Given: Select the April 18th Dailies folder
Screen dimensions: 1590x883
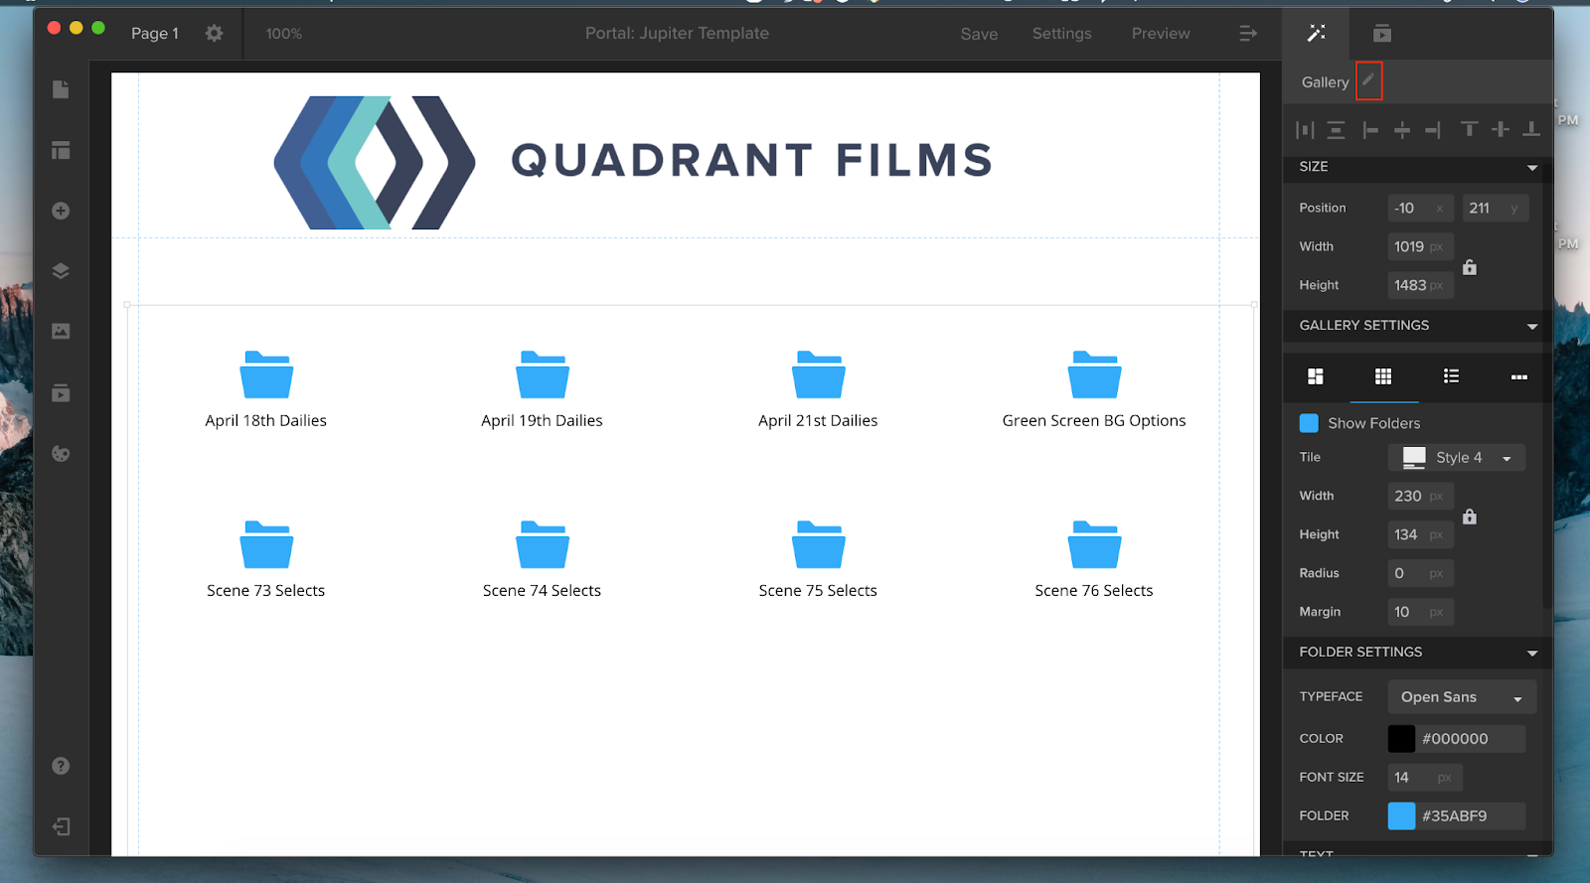Looking at the screenshot, I should (265, 389).
